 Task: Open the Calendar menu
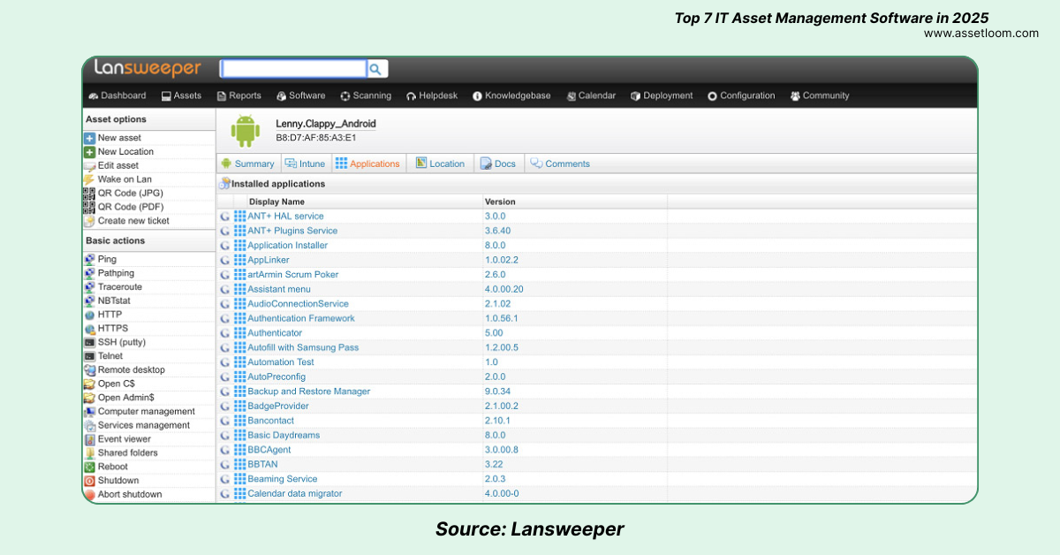click(x=591, y=95)
